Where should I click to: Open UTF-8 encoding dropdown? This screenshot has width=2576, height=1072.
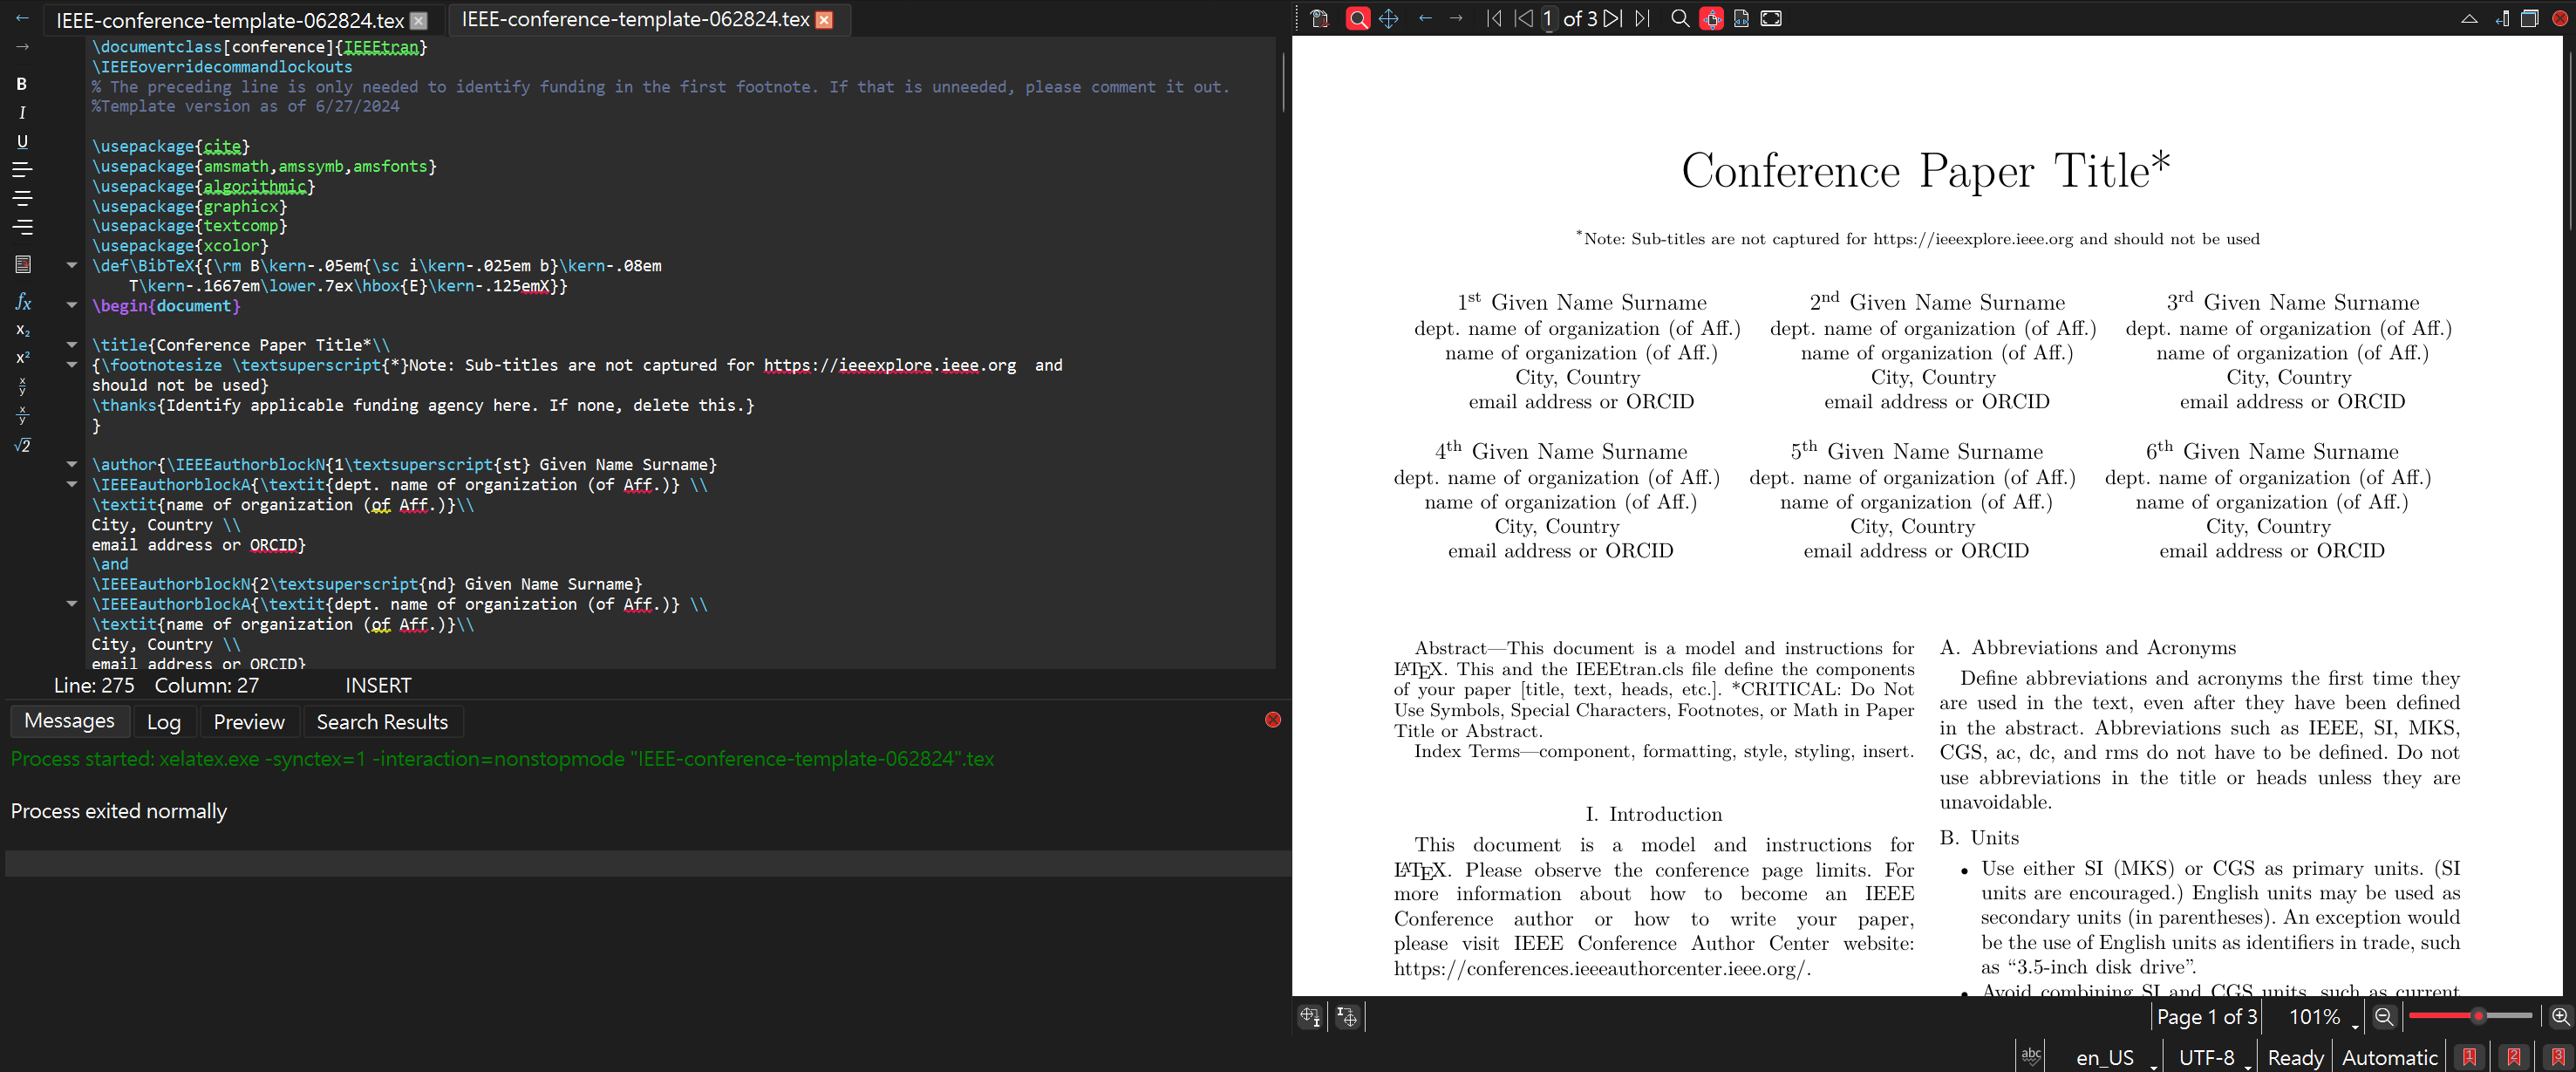point(2213,1057)
